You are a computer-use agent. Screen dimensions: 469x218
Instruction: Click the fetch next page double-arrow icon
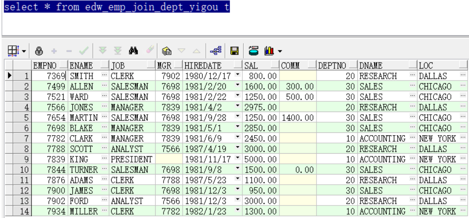[102, 51]
